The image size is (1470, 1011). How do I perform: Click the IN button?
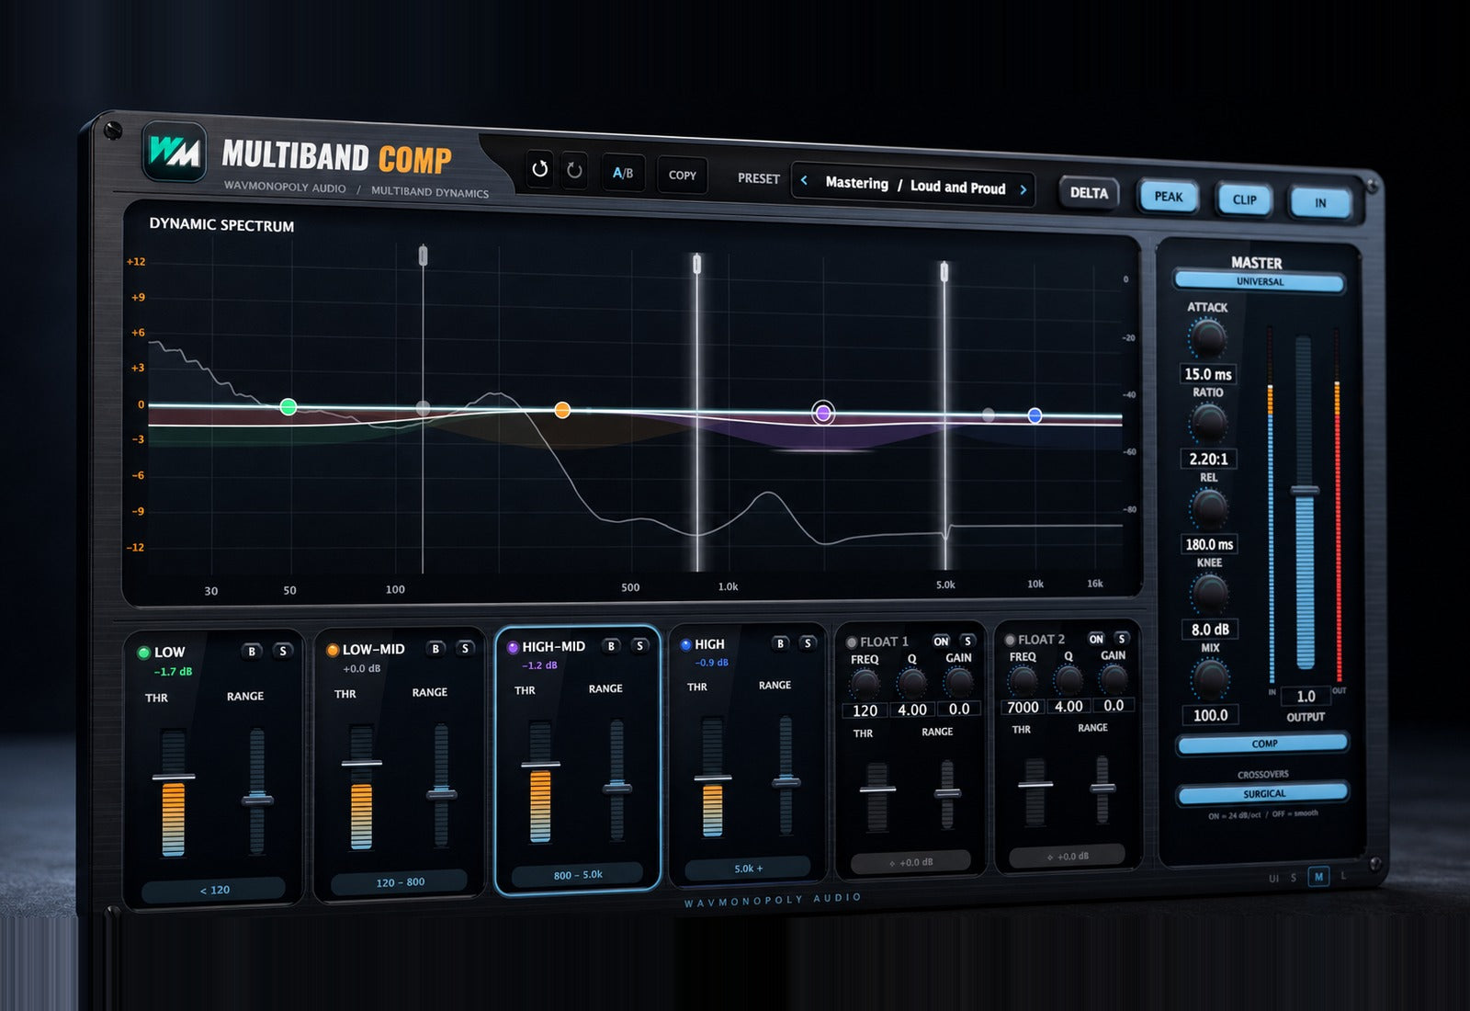(x=1320, y=203)
